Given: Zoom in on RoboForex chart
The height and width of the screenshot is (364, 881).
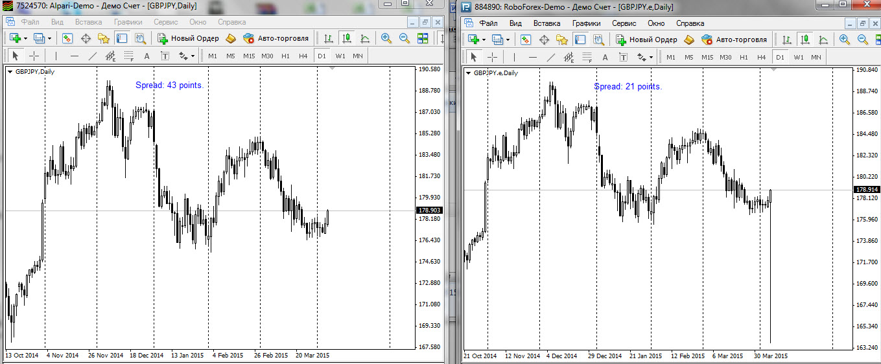Looking at the screenshot, I should pyautogui.click(x=845, y=40).
